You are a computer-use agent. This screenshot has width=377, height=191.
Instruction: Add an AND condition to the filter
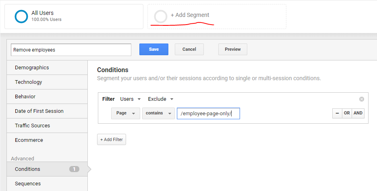pyautogui.click(x=358, y=113)
